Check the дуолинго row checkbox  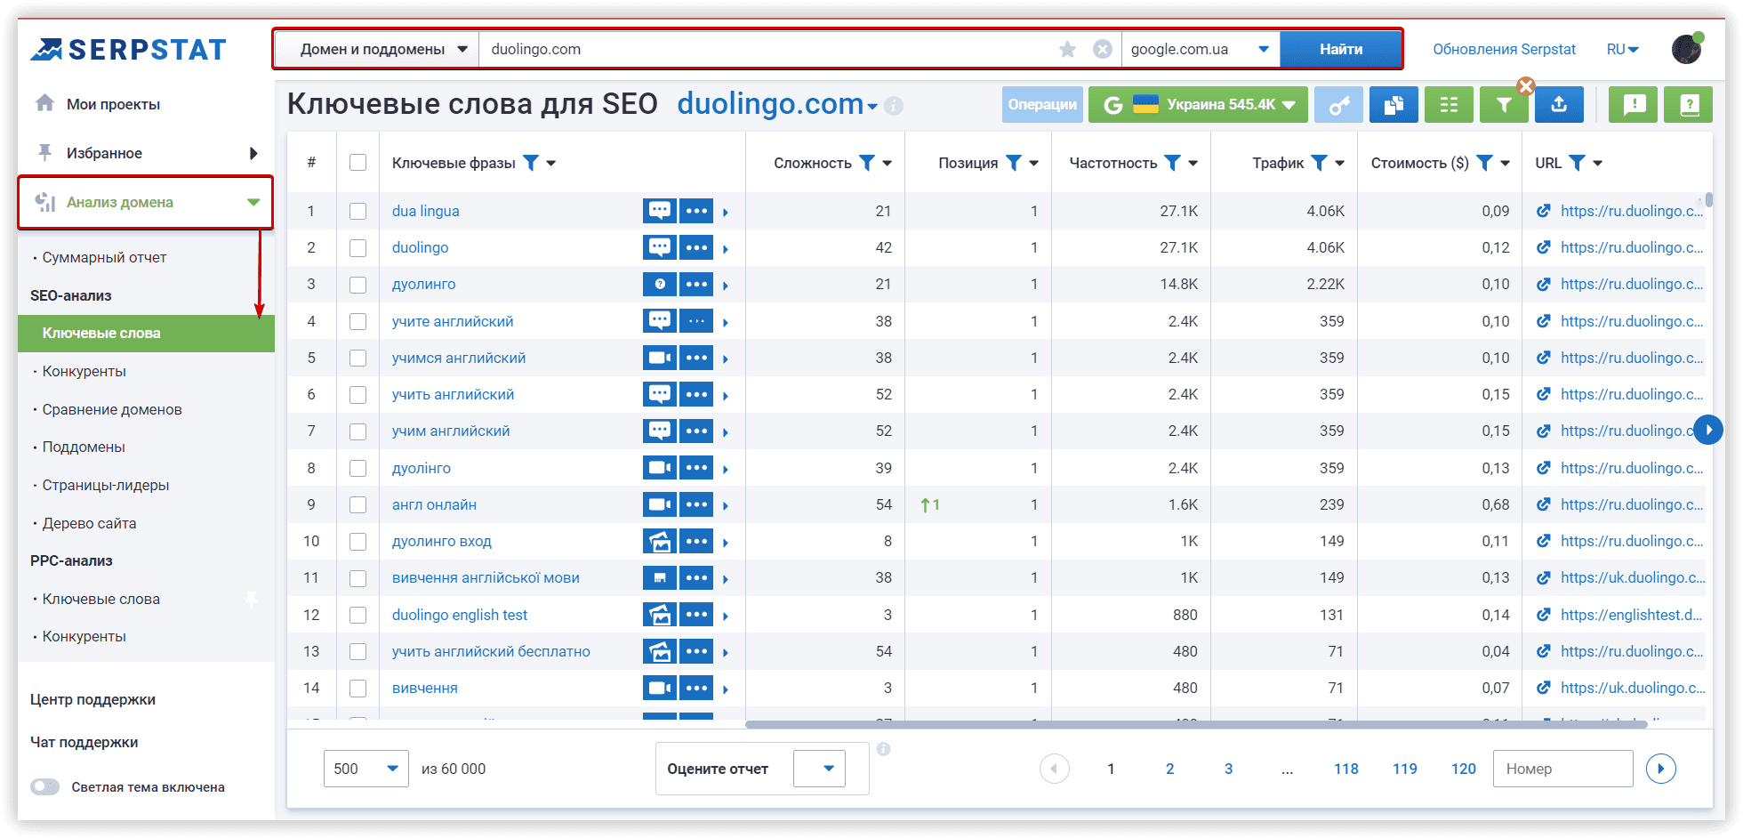(x=357, y=285)
